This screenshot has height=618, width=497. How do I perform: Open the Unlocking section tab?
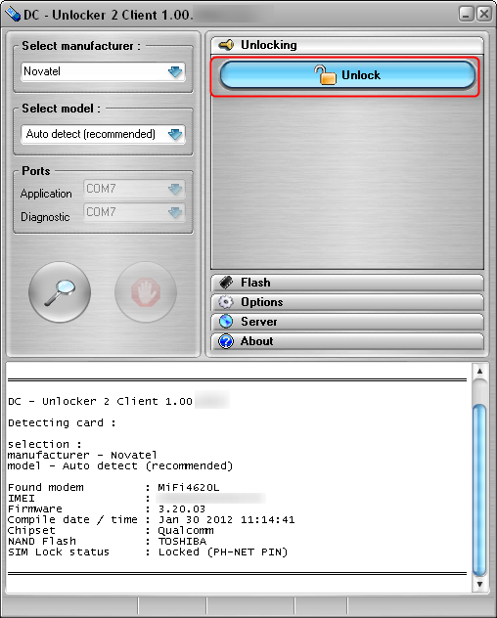(347, 45)
